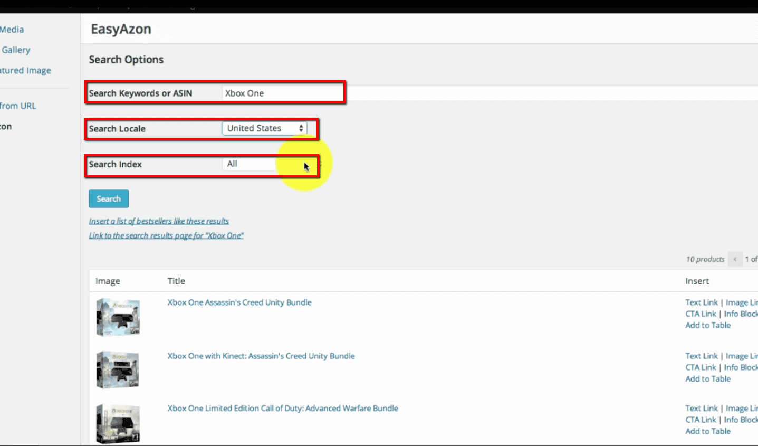Insert CTA Link for Xbox One with Kinect
The image size is (758, 446).
click(x=701, y=367)
